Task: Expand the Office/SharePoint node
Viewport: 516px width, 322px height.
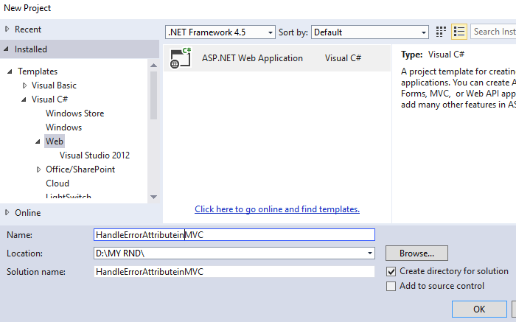Action: pyautogui.click(x=38, y=169)
